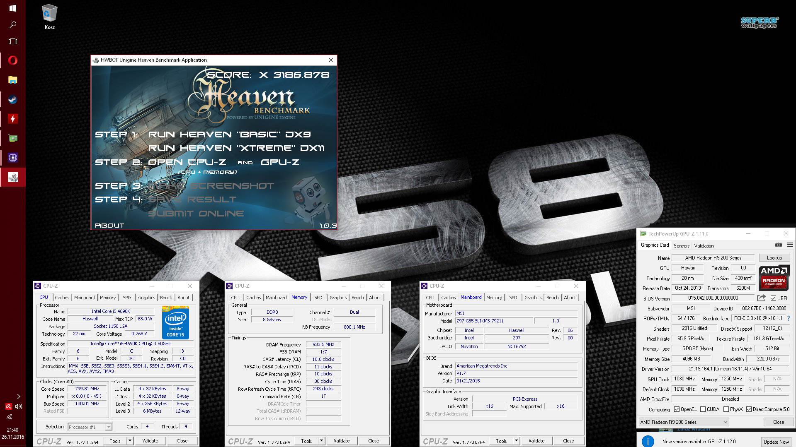
Task: Open Avira tray icon
Action: tap(8, 406)
